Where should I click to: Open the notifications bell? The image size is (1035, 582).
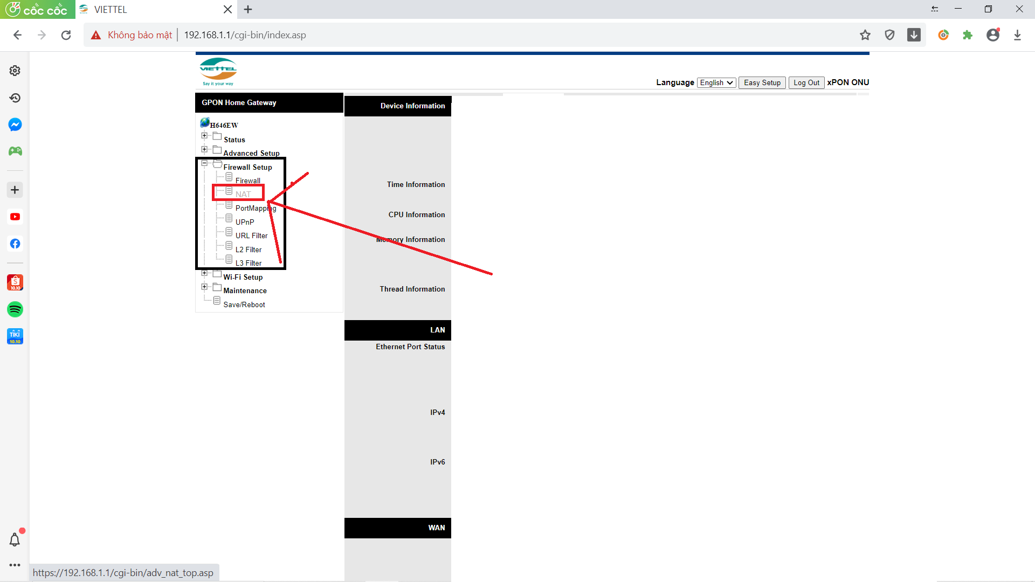tap(15, 539)
